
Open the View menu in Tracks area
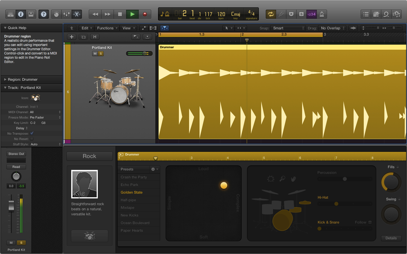129,28
